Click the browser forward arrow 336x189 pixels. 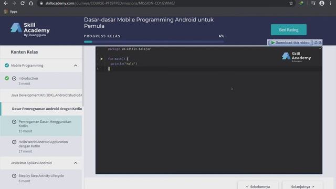pyautogui.click(x=14, y=3)
